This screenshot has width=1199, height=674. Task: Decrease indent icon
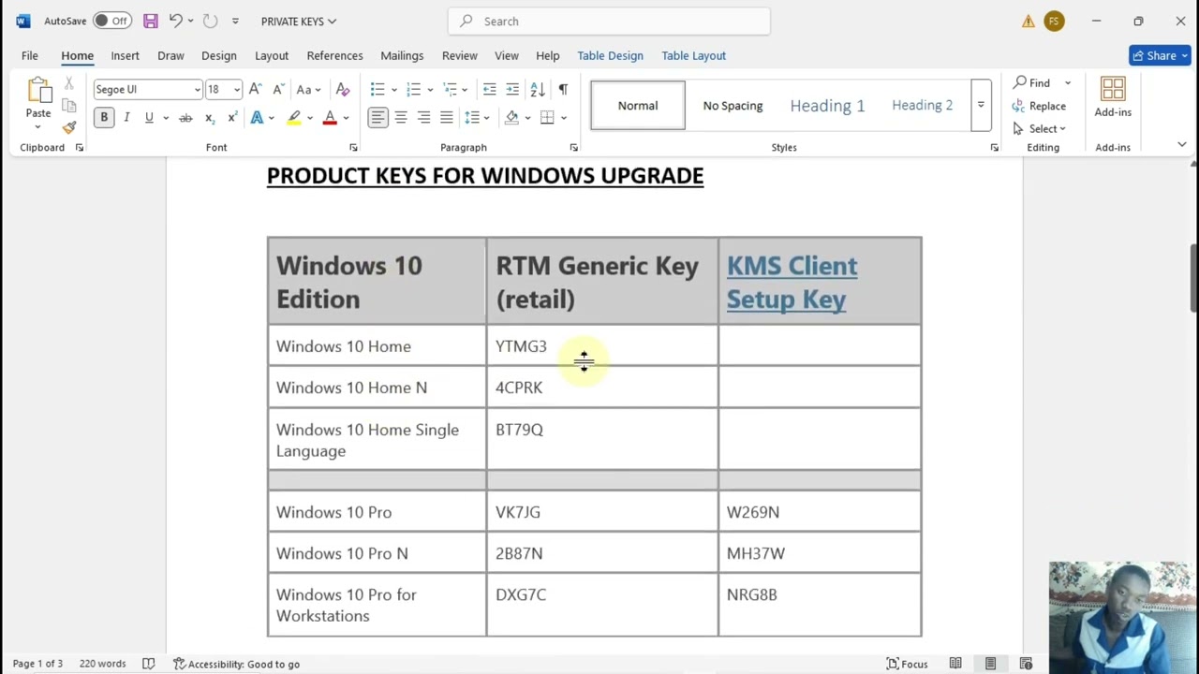point(489,89)
